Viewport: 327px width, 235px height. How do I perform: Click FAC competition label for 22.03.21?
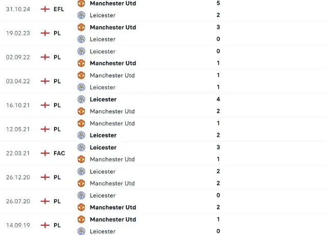click(59, 153)
